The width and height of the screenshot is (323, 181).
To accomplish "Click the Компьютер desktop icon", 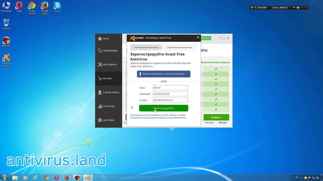I will coord(6,7).
